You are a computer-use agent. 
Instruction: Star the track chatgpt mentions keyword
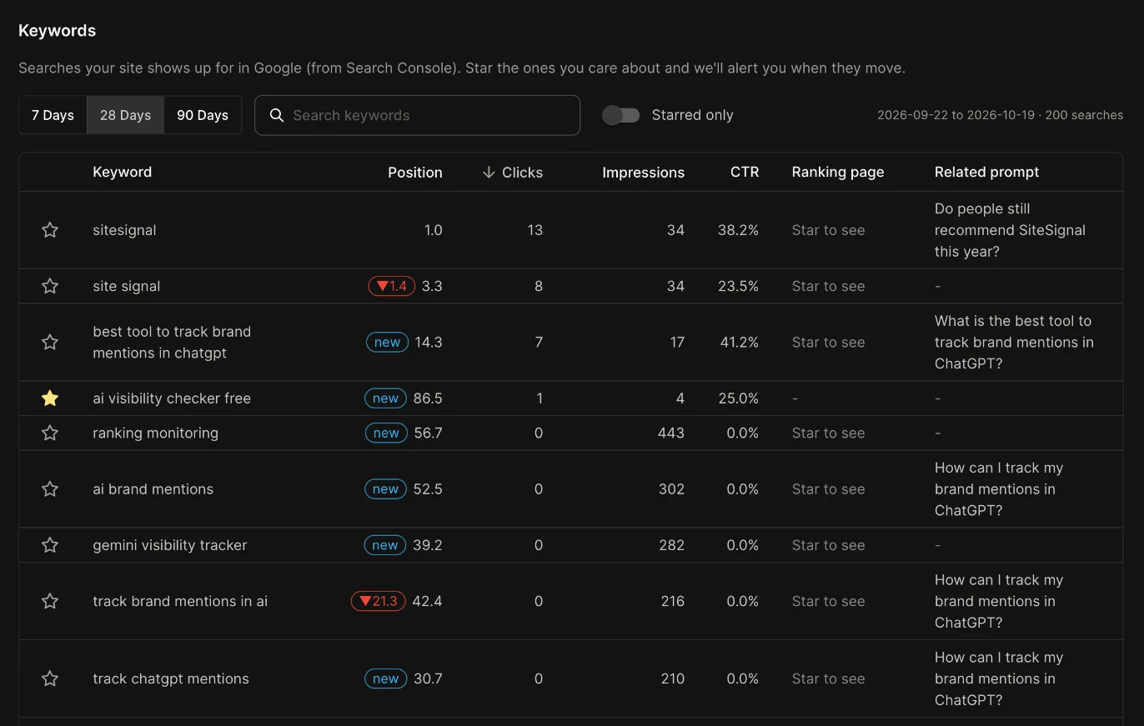[x=50, y=678]
